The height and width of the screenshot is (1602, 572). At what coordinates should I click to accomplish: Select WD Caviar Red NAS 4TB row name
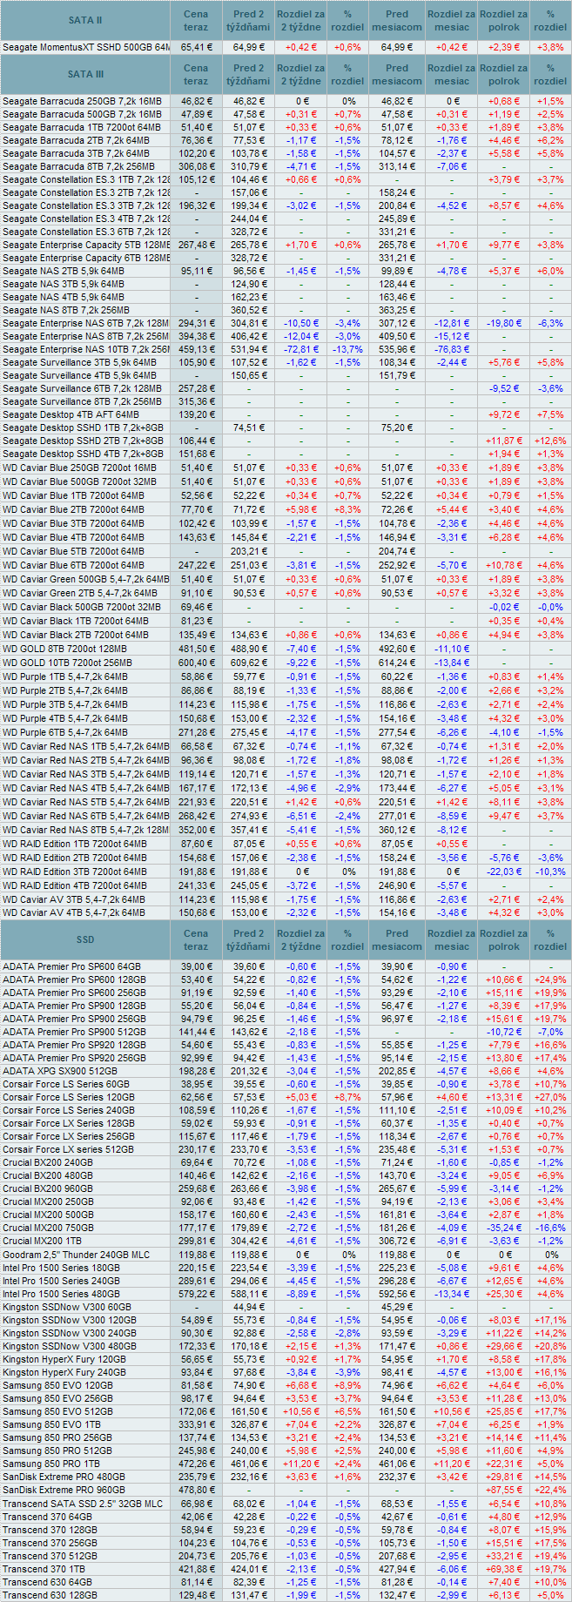[x=85, y=788]
